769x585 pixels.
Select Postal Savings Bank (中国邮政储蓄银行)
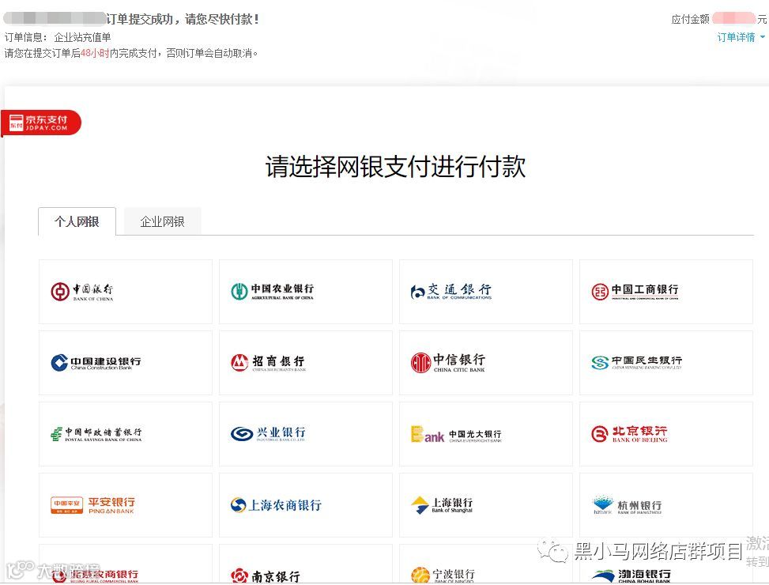pyautogui.click(x=126, y=434)
